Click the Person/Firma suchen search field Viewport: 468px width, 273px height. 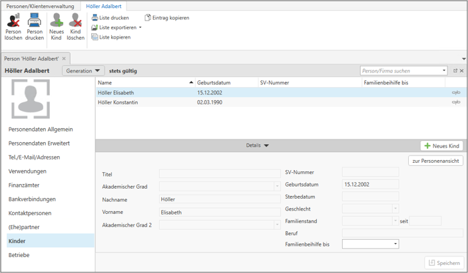(400, 70)
